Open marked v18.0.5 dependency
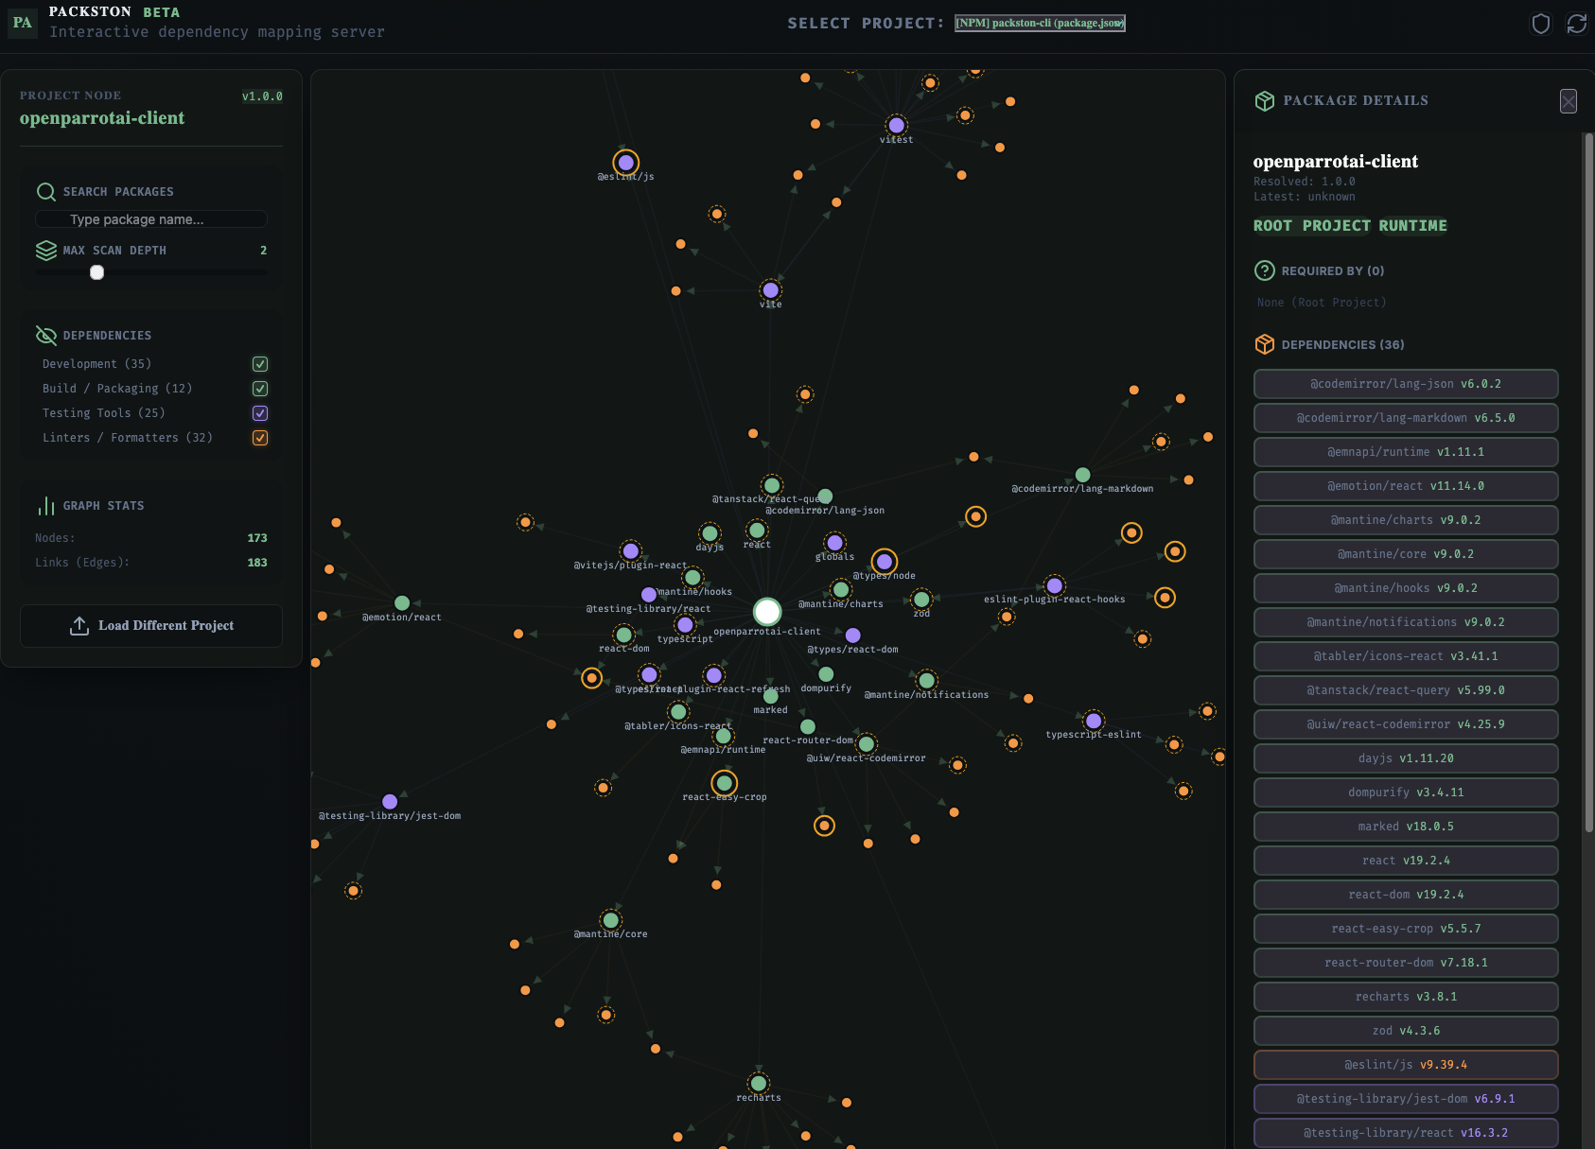This screenshot has width=1595, height=1149. click(x=1406, y=827)
